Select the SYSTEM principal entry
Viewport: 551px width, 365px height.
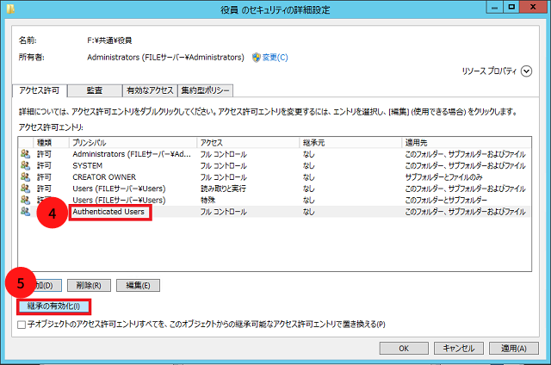coord(88,165)
